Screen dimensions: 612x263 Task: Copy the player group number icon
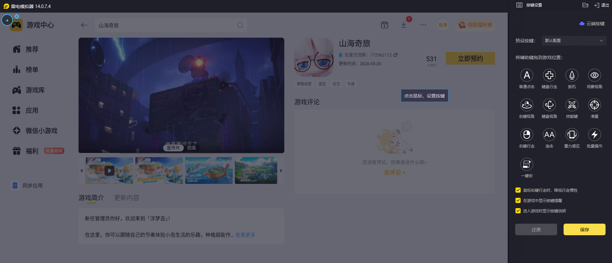395,55
